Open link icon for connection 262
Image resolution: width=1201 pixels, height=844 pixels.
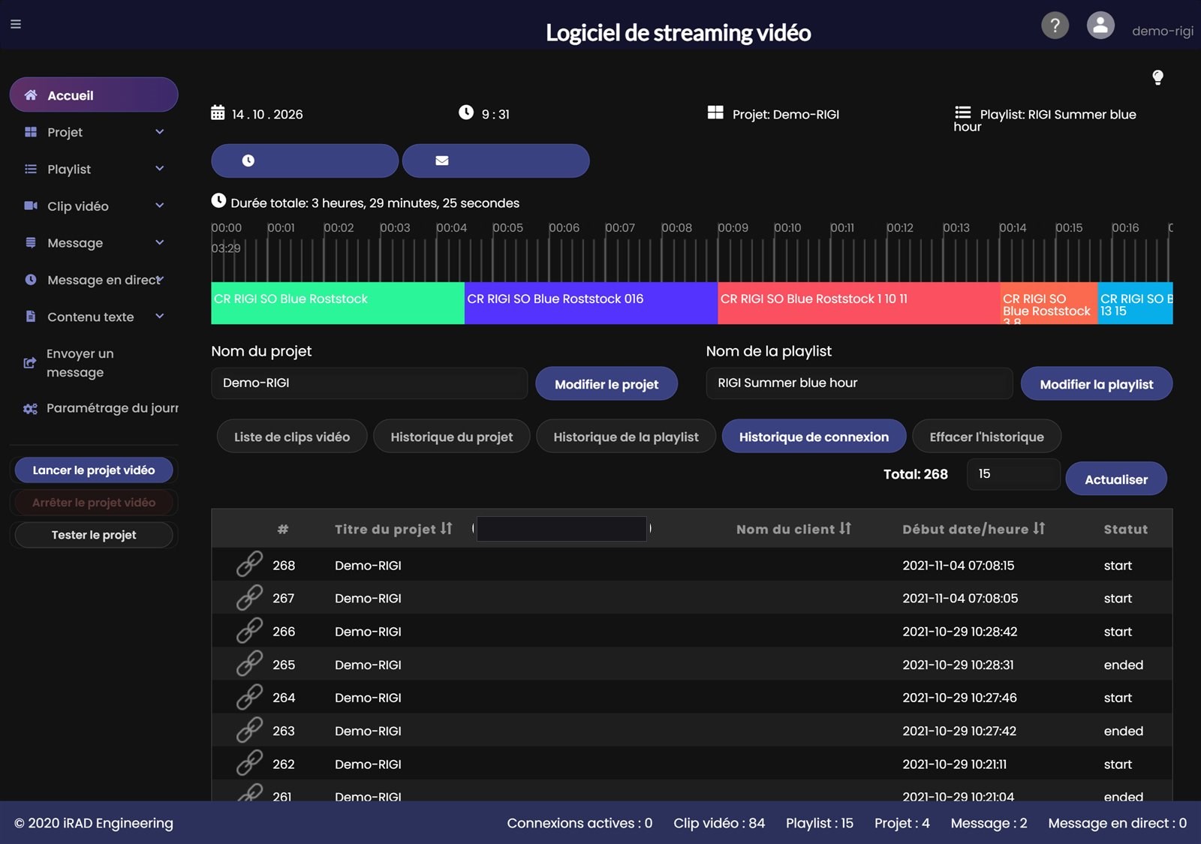tap(249, 763)
